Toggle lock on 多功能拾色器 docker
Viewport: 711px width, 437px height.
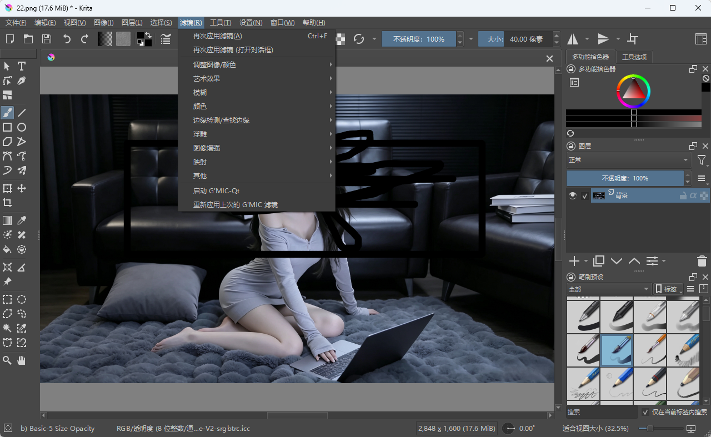(x=570, y=69)
